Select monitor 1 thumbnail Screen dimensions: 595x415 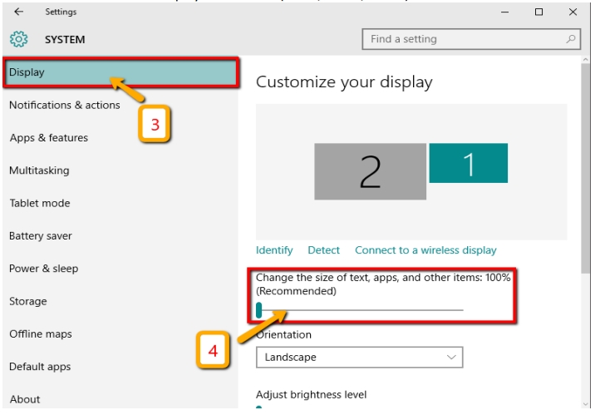[468, 163]
